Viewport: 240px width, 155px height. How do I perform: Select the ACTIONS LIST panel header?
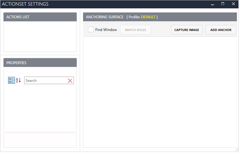click(40, 17)
